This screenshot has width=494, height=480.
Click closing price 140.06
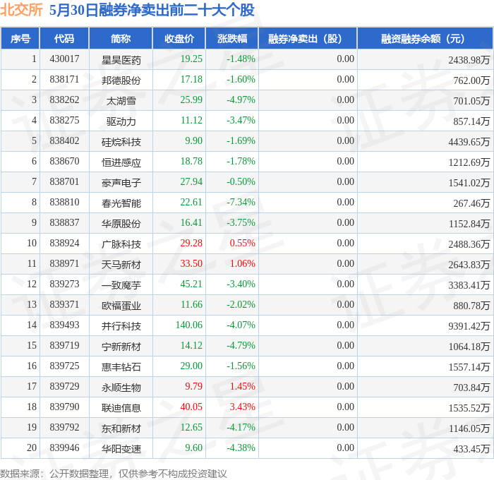(x=189, y=325)
